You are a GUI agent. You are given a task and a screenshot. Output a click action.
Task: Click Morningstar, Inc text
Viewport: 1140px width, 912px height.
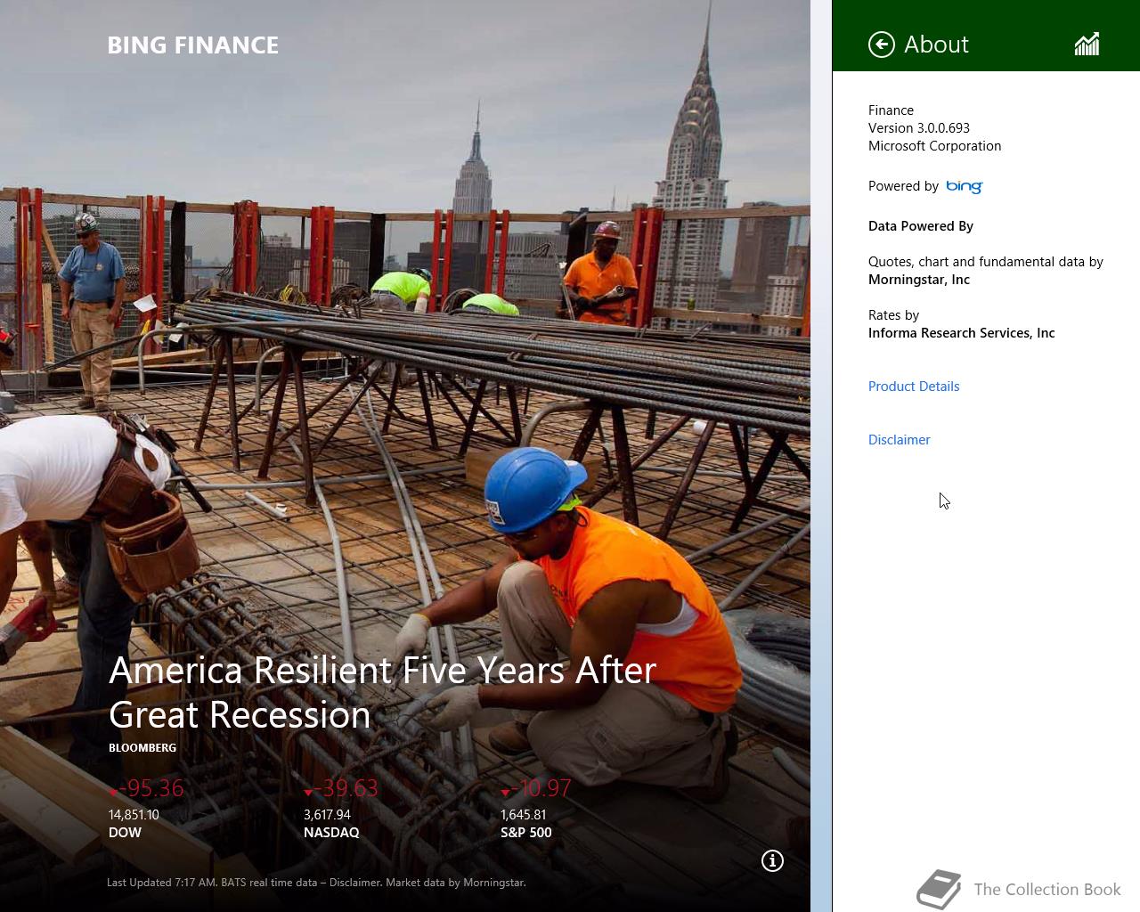(919, 280)
